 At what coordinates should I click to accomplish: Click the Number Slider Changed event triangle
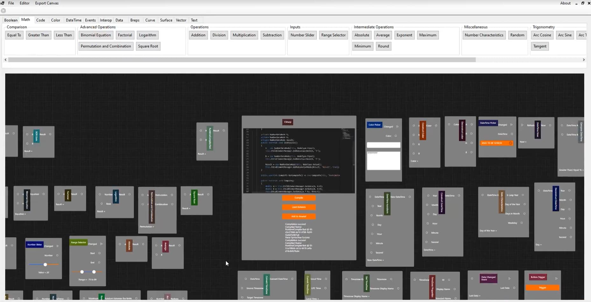coord(58,246)
